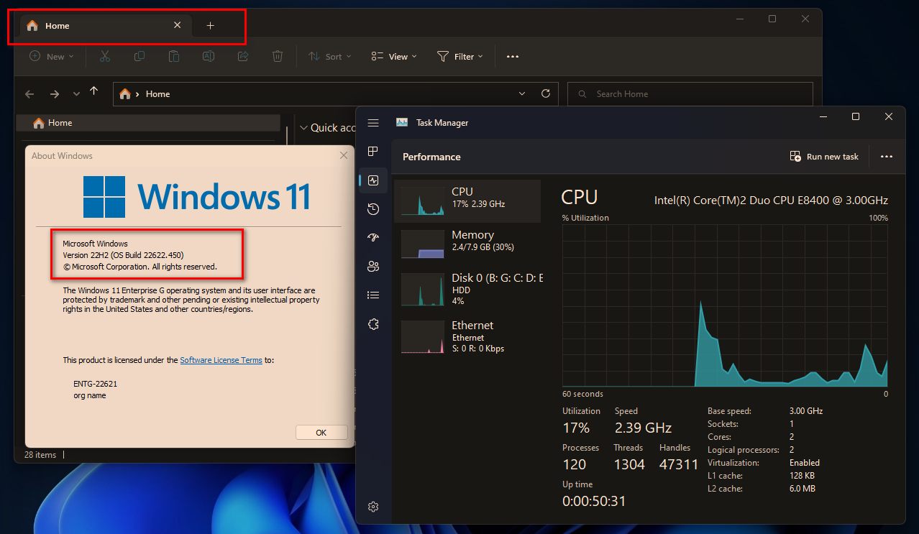This screenshot has height=534, width=919.
Task: Expand recent locations chevron in File Explorer
Action: (76, 94)
